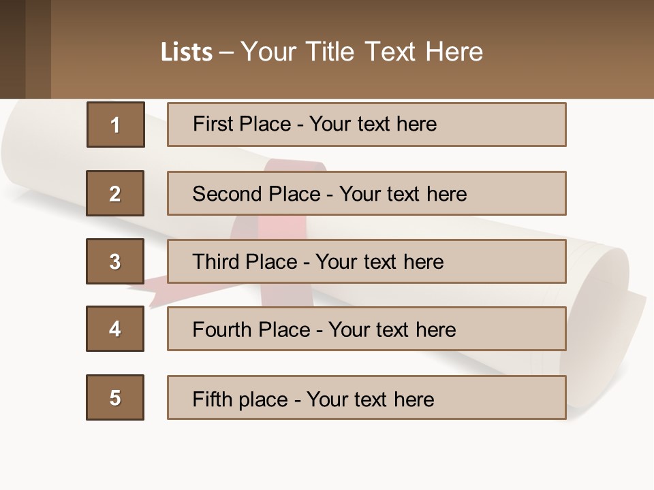Viewport: 654px width, 490px height.
Task: Click 'Your Title Text Here' in header
Action: 362,52
